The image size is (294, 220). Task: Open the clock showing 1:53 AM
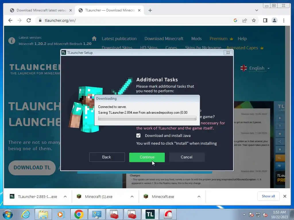click(x=279, y=215)
